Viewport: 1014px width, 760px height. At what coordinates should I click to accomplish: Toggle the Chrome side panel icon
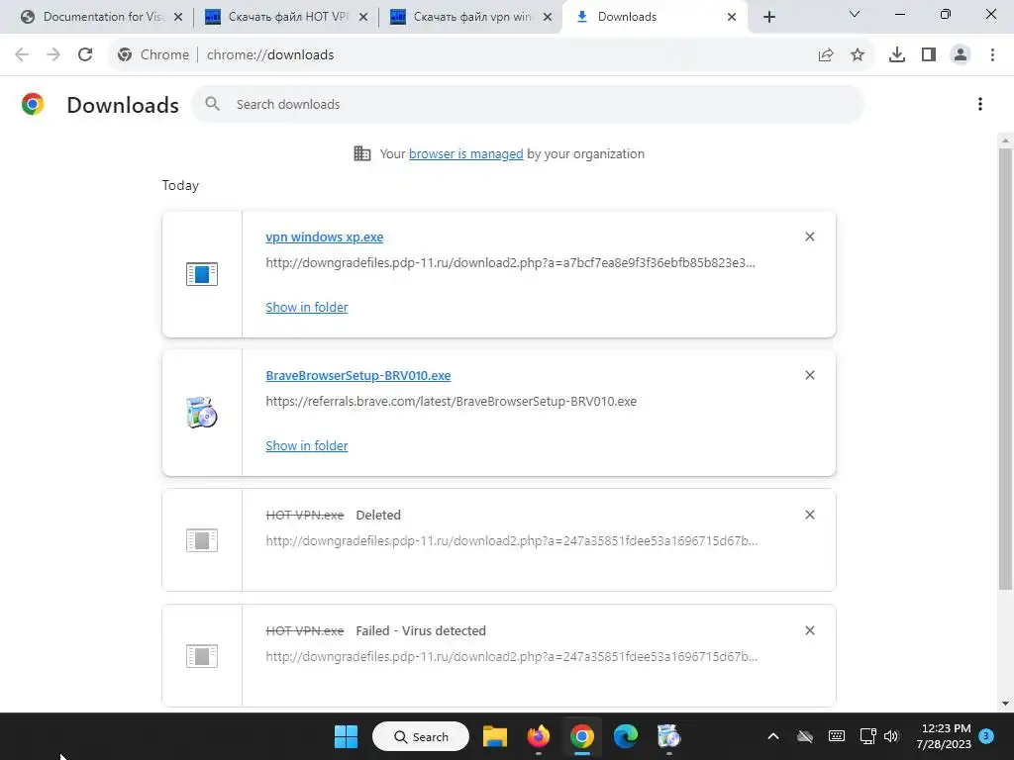pyautogui.click(x=929, y=55)
